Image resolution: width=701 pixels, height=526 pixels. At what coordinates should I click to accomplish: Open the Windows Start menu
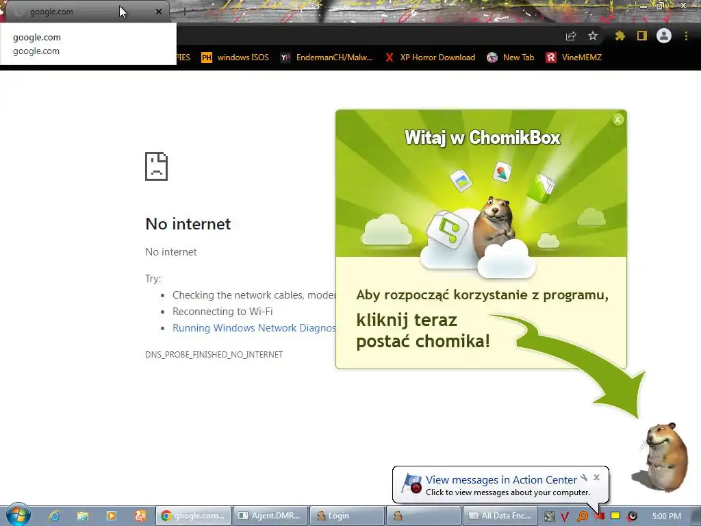tap(18, 514)
